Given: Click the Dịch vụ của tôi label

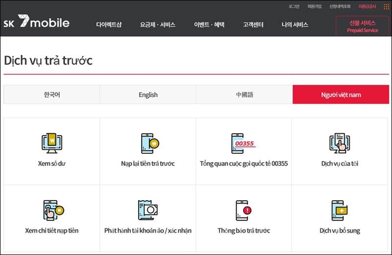Looking at the screenshot, I should click(x=340, y=163).
